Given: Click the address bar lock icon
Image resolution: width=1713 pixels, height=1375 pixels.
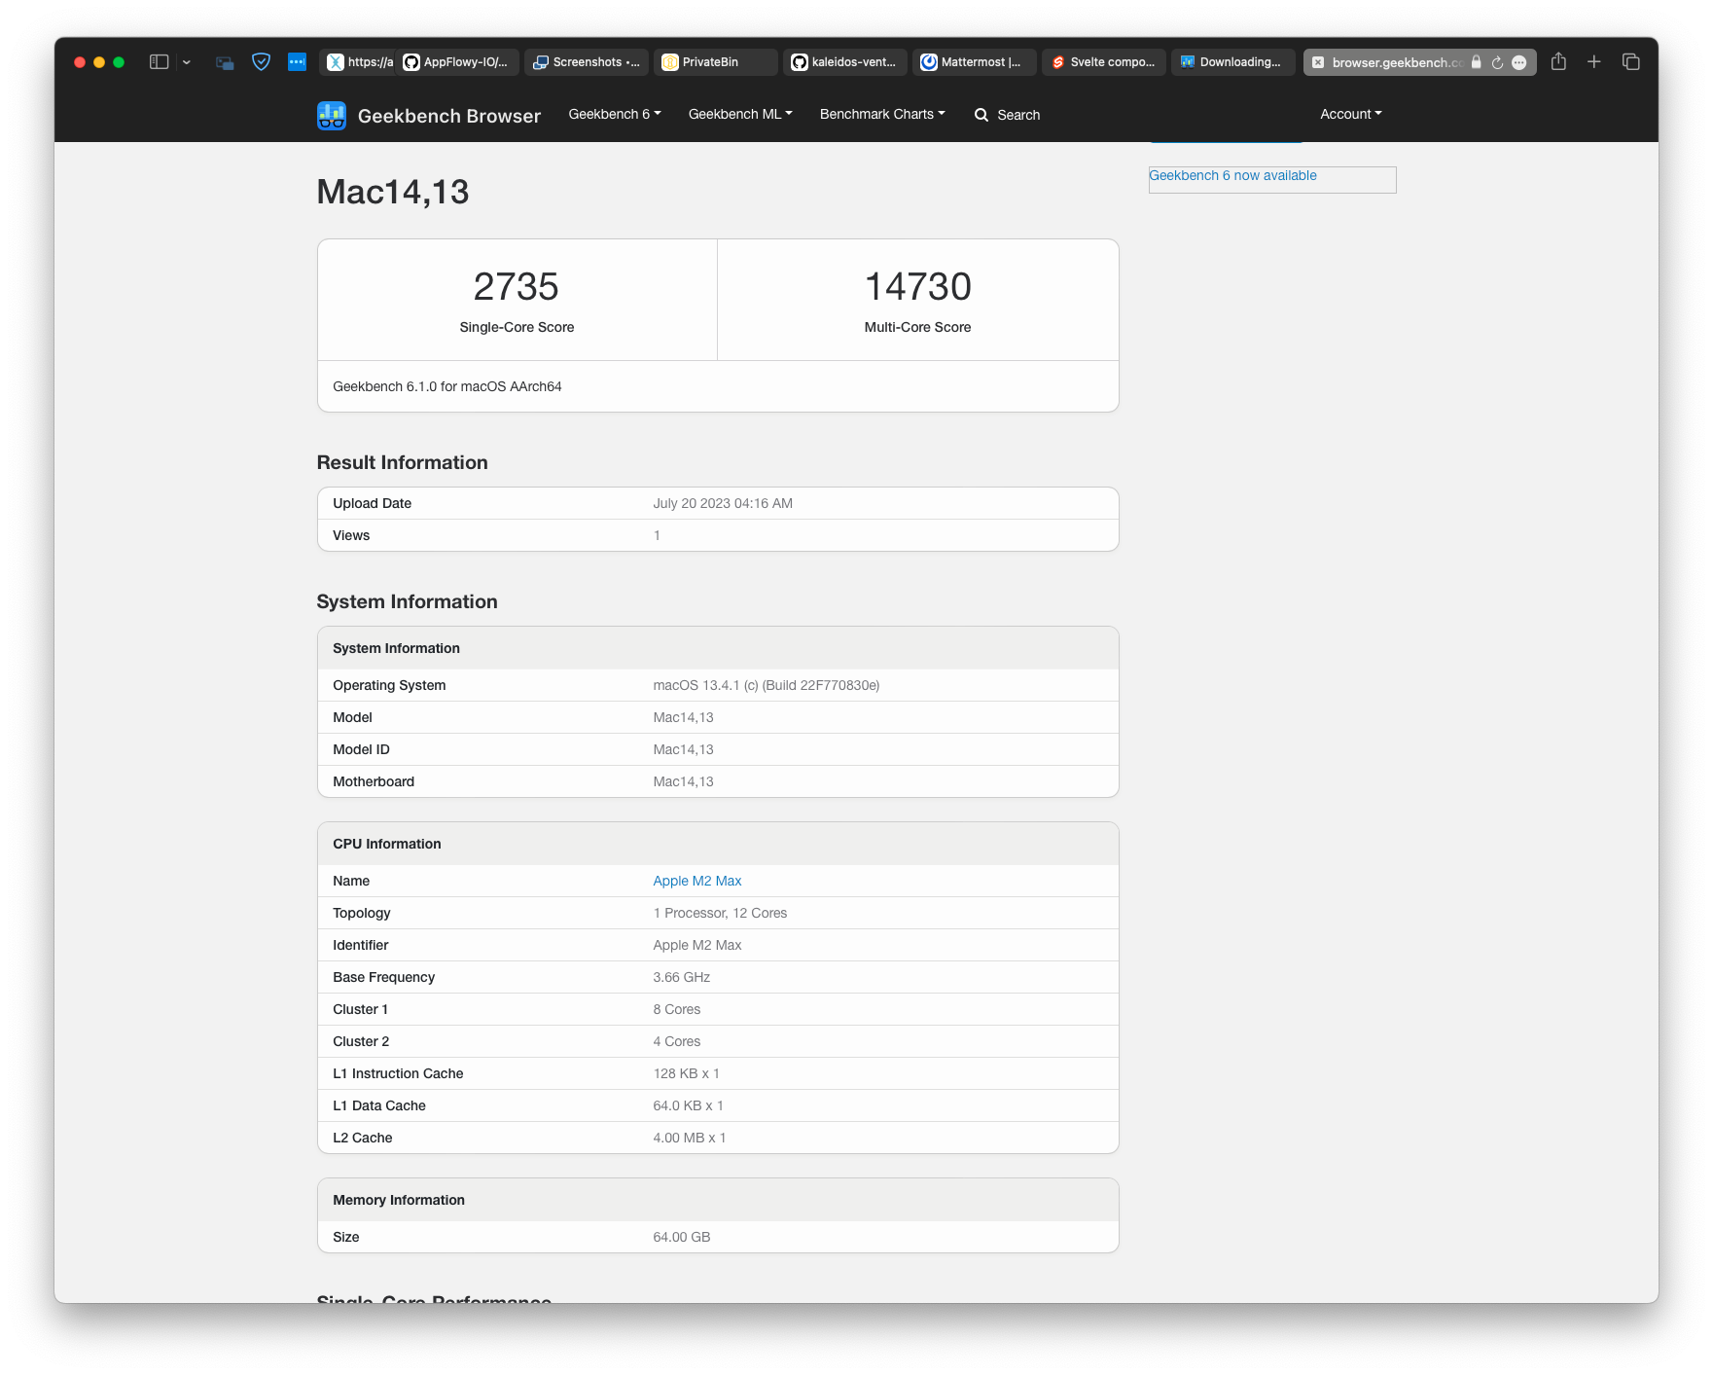Looking at the screenshot, I should pyautogui.click(x=1476, y=62).
